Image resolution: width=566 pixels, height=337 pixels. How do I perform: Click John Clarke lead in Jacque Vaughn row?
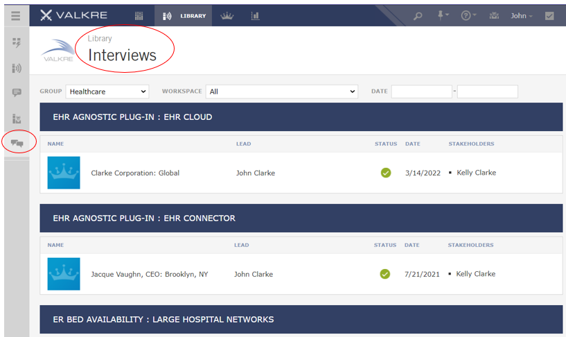[254, 274]
